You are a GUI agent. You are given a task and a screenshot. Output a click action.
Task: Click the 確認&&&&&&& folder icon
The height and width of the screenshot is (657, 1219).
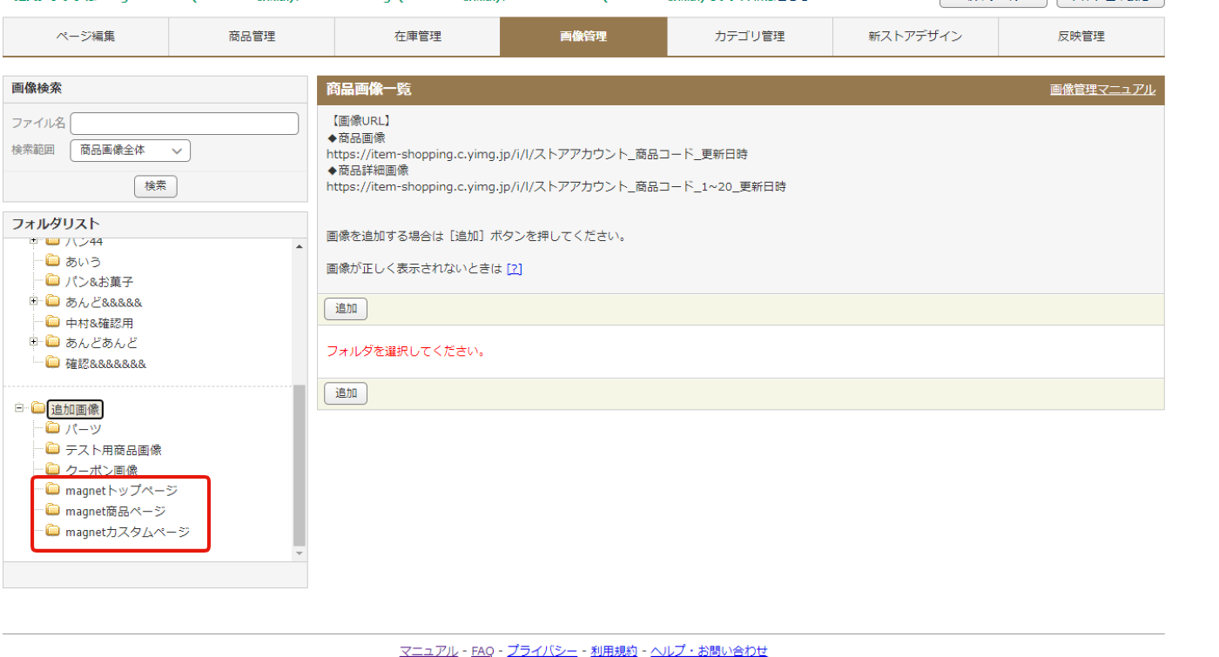52,363
